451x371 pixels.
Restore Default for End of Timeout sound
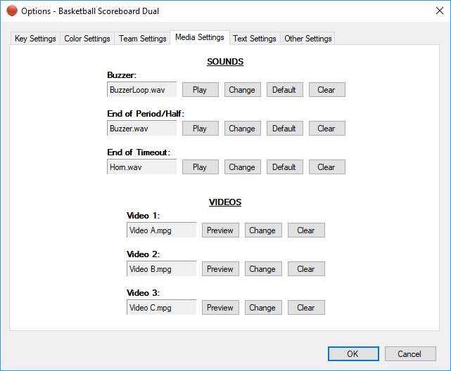(x=284, y=167)
